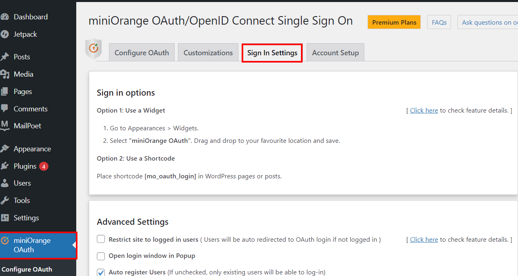Click the Plugins update count badge
This screenshot has height=276, width=518.
pos(44,166)
